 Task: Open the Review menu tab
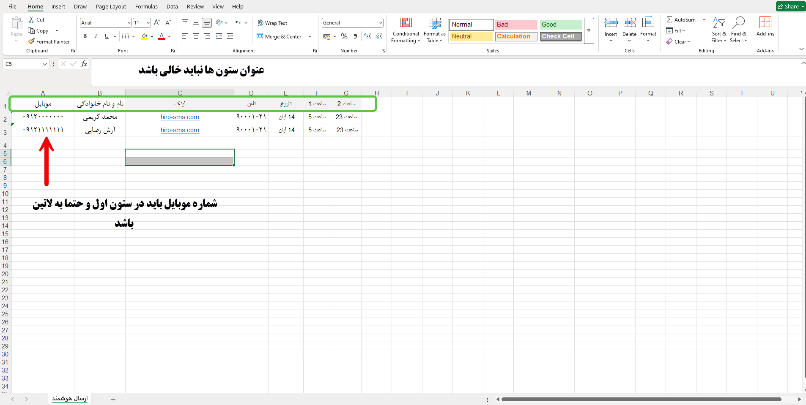tap(195, 6)
